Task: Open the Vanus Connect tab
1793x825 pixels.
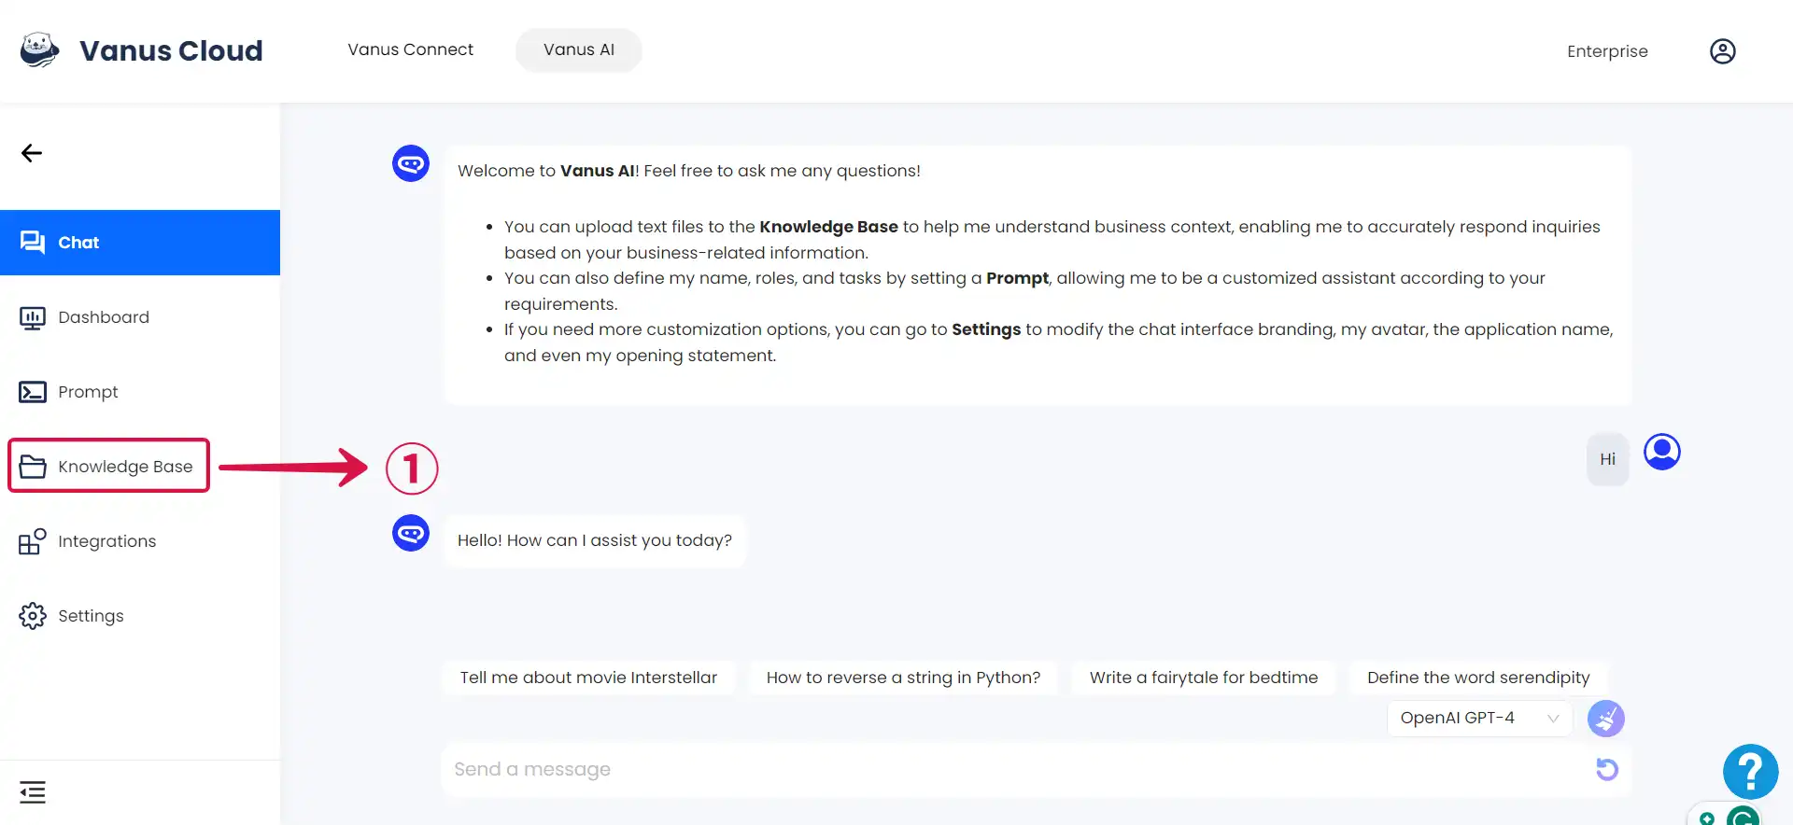Action: (410, 49)
